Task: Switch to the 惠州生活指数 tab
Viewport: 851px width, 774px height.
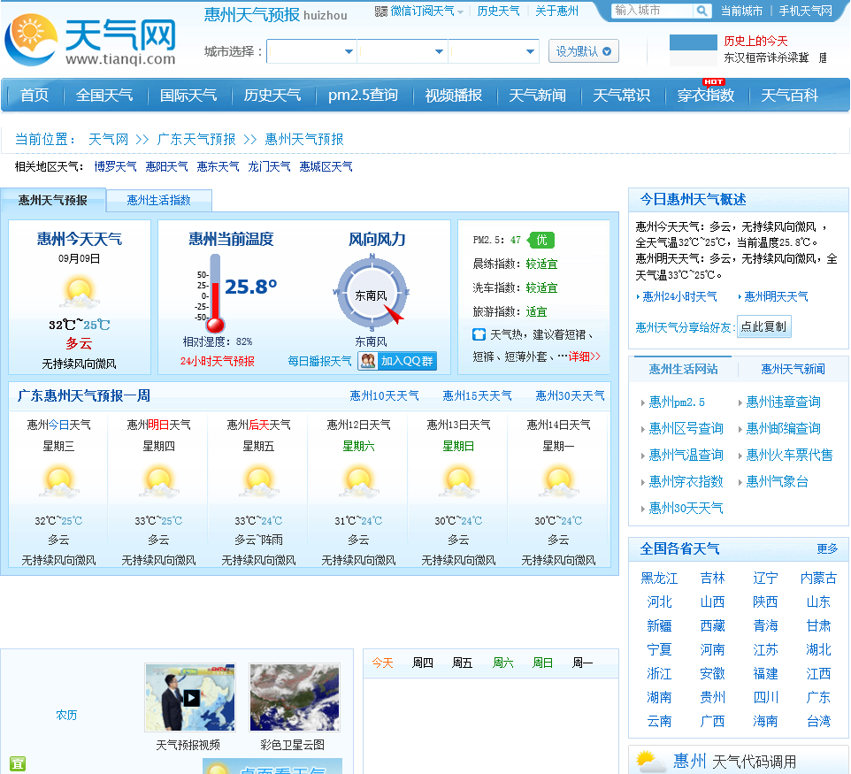Action: (158, 200)
